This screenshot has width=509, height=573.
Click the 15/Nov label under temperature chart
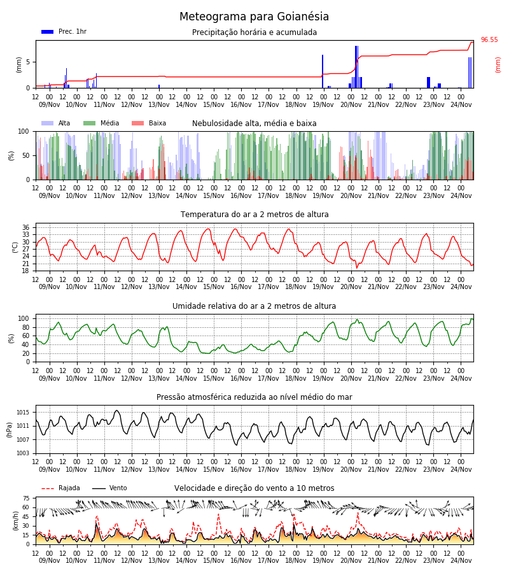coord(214,287)
